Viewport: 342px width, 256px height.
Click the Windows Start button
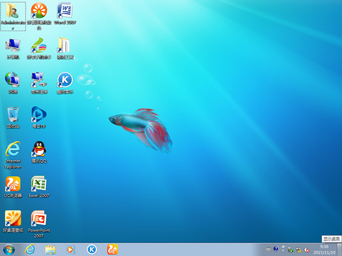[x=9, y=249]
